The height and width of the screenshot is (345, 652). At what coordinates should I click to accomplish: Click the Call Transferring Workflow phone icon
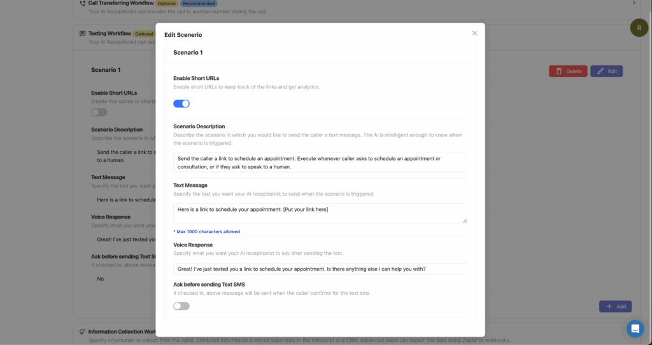click(x=82, y=3)
